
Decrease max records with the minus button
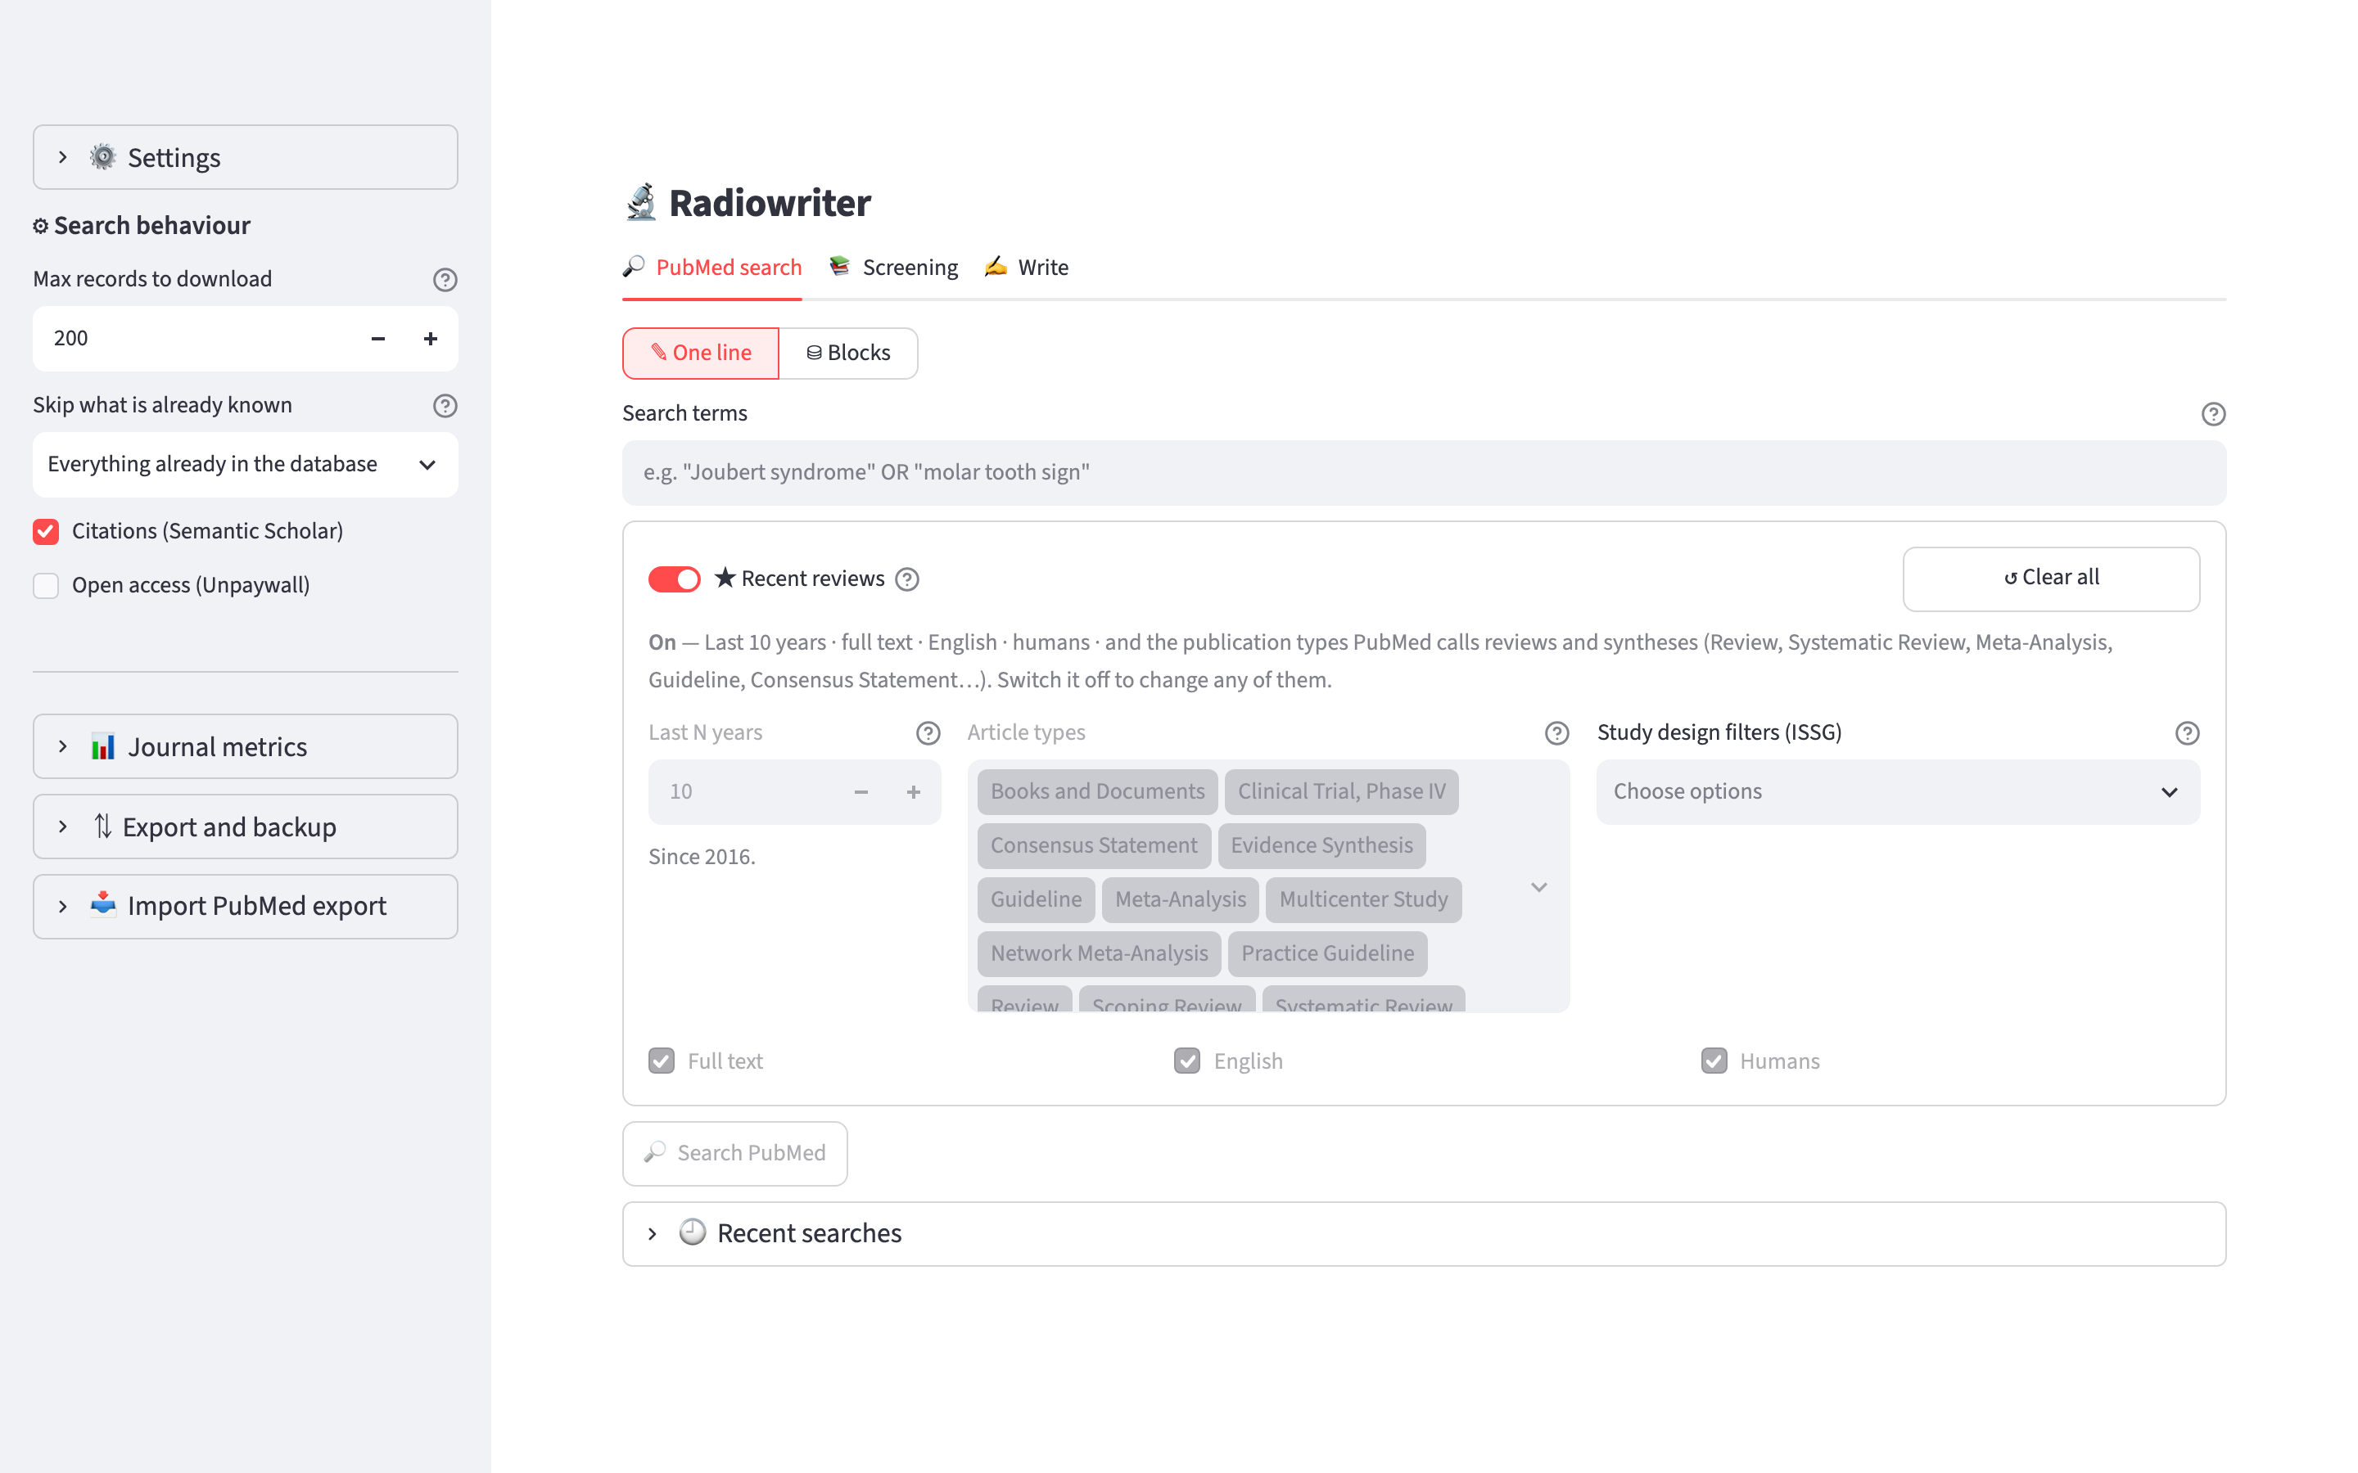[378, 338]
